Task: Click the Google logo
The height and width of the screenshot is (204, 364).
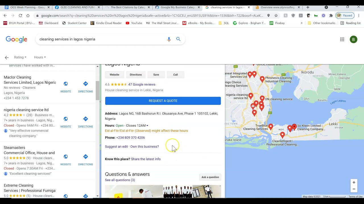Action: (16, 39)
